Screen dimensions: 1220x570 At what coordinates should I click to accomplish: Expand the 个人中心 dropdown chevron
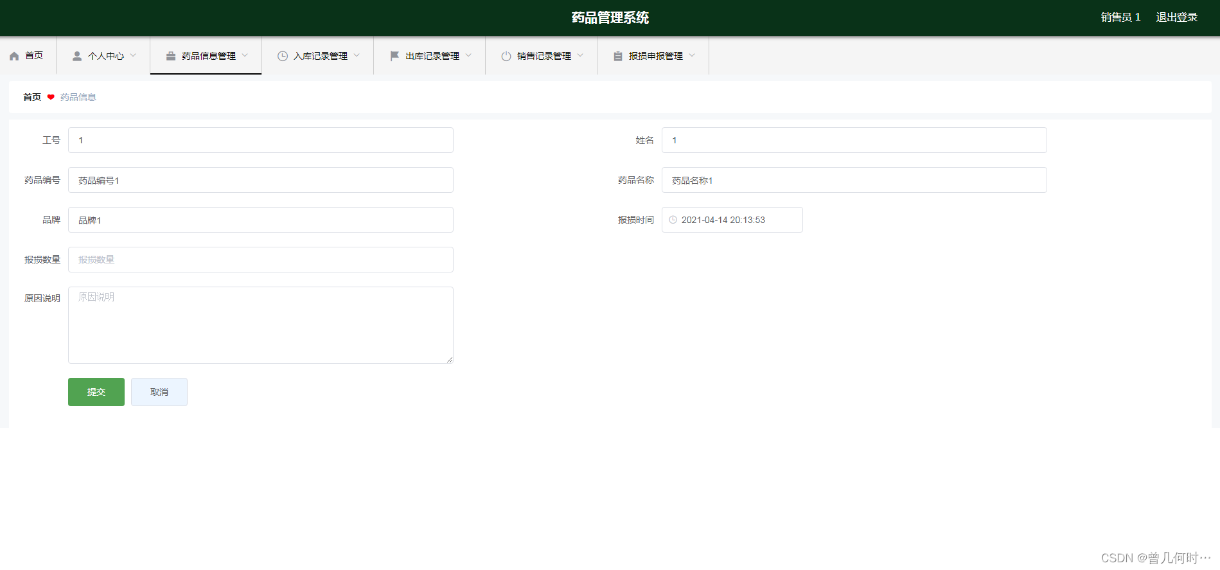[133, 55]
